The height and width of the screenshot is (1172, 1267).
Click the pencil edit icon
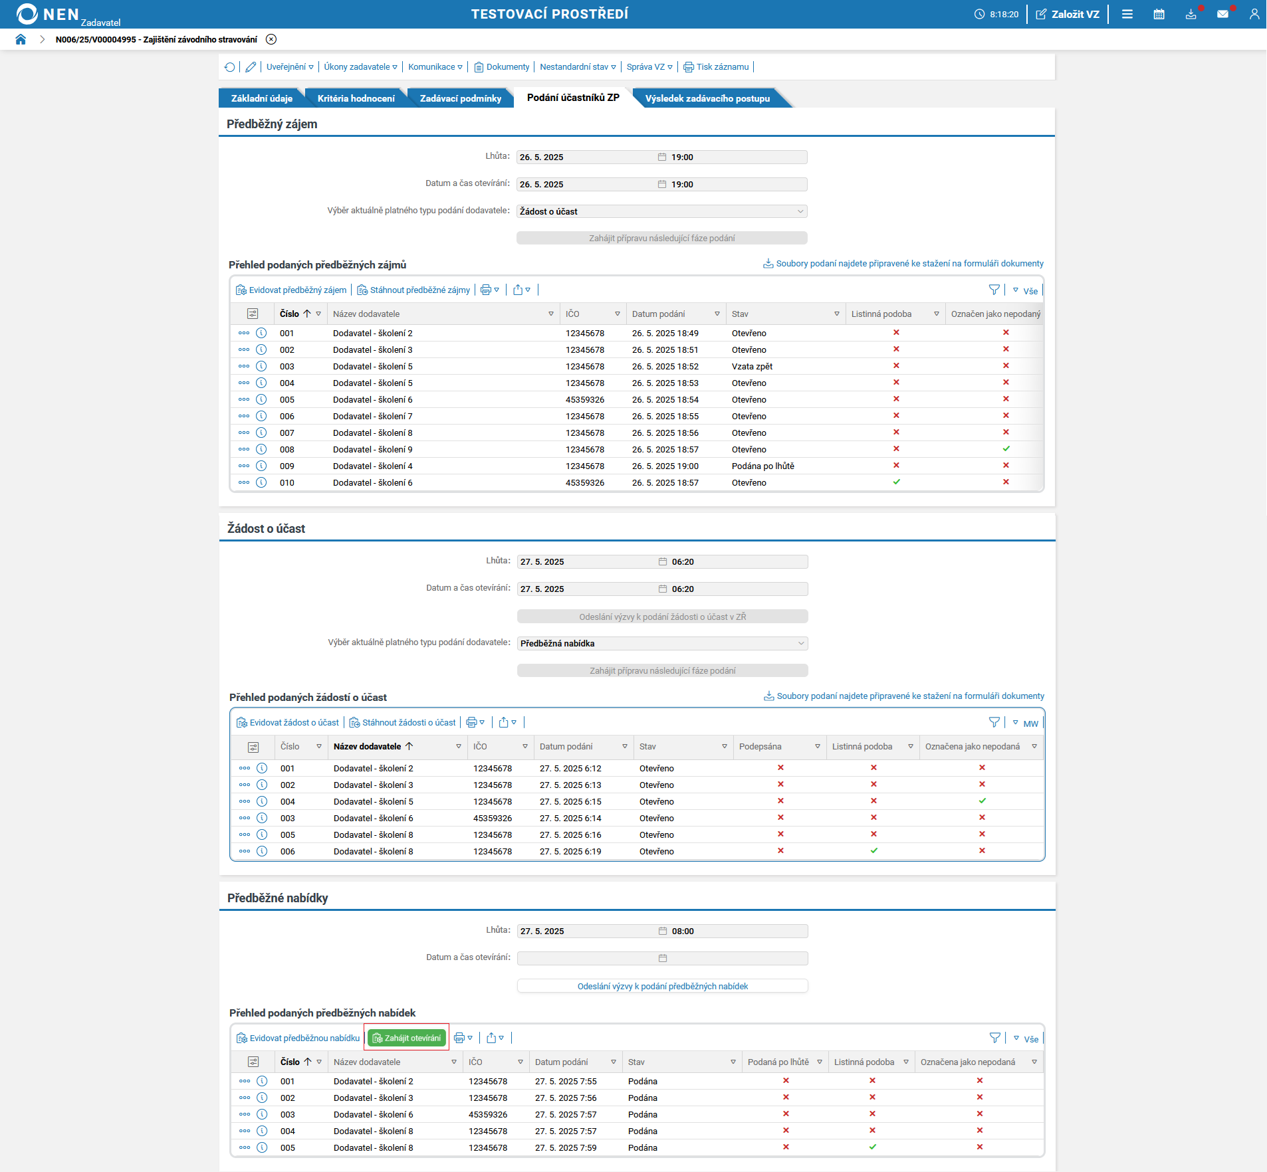[x=251, y=67]
